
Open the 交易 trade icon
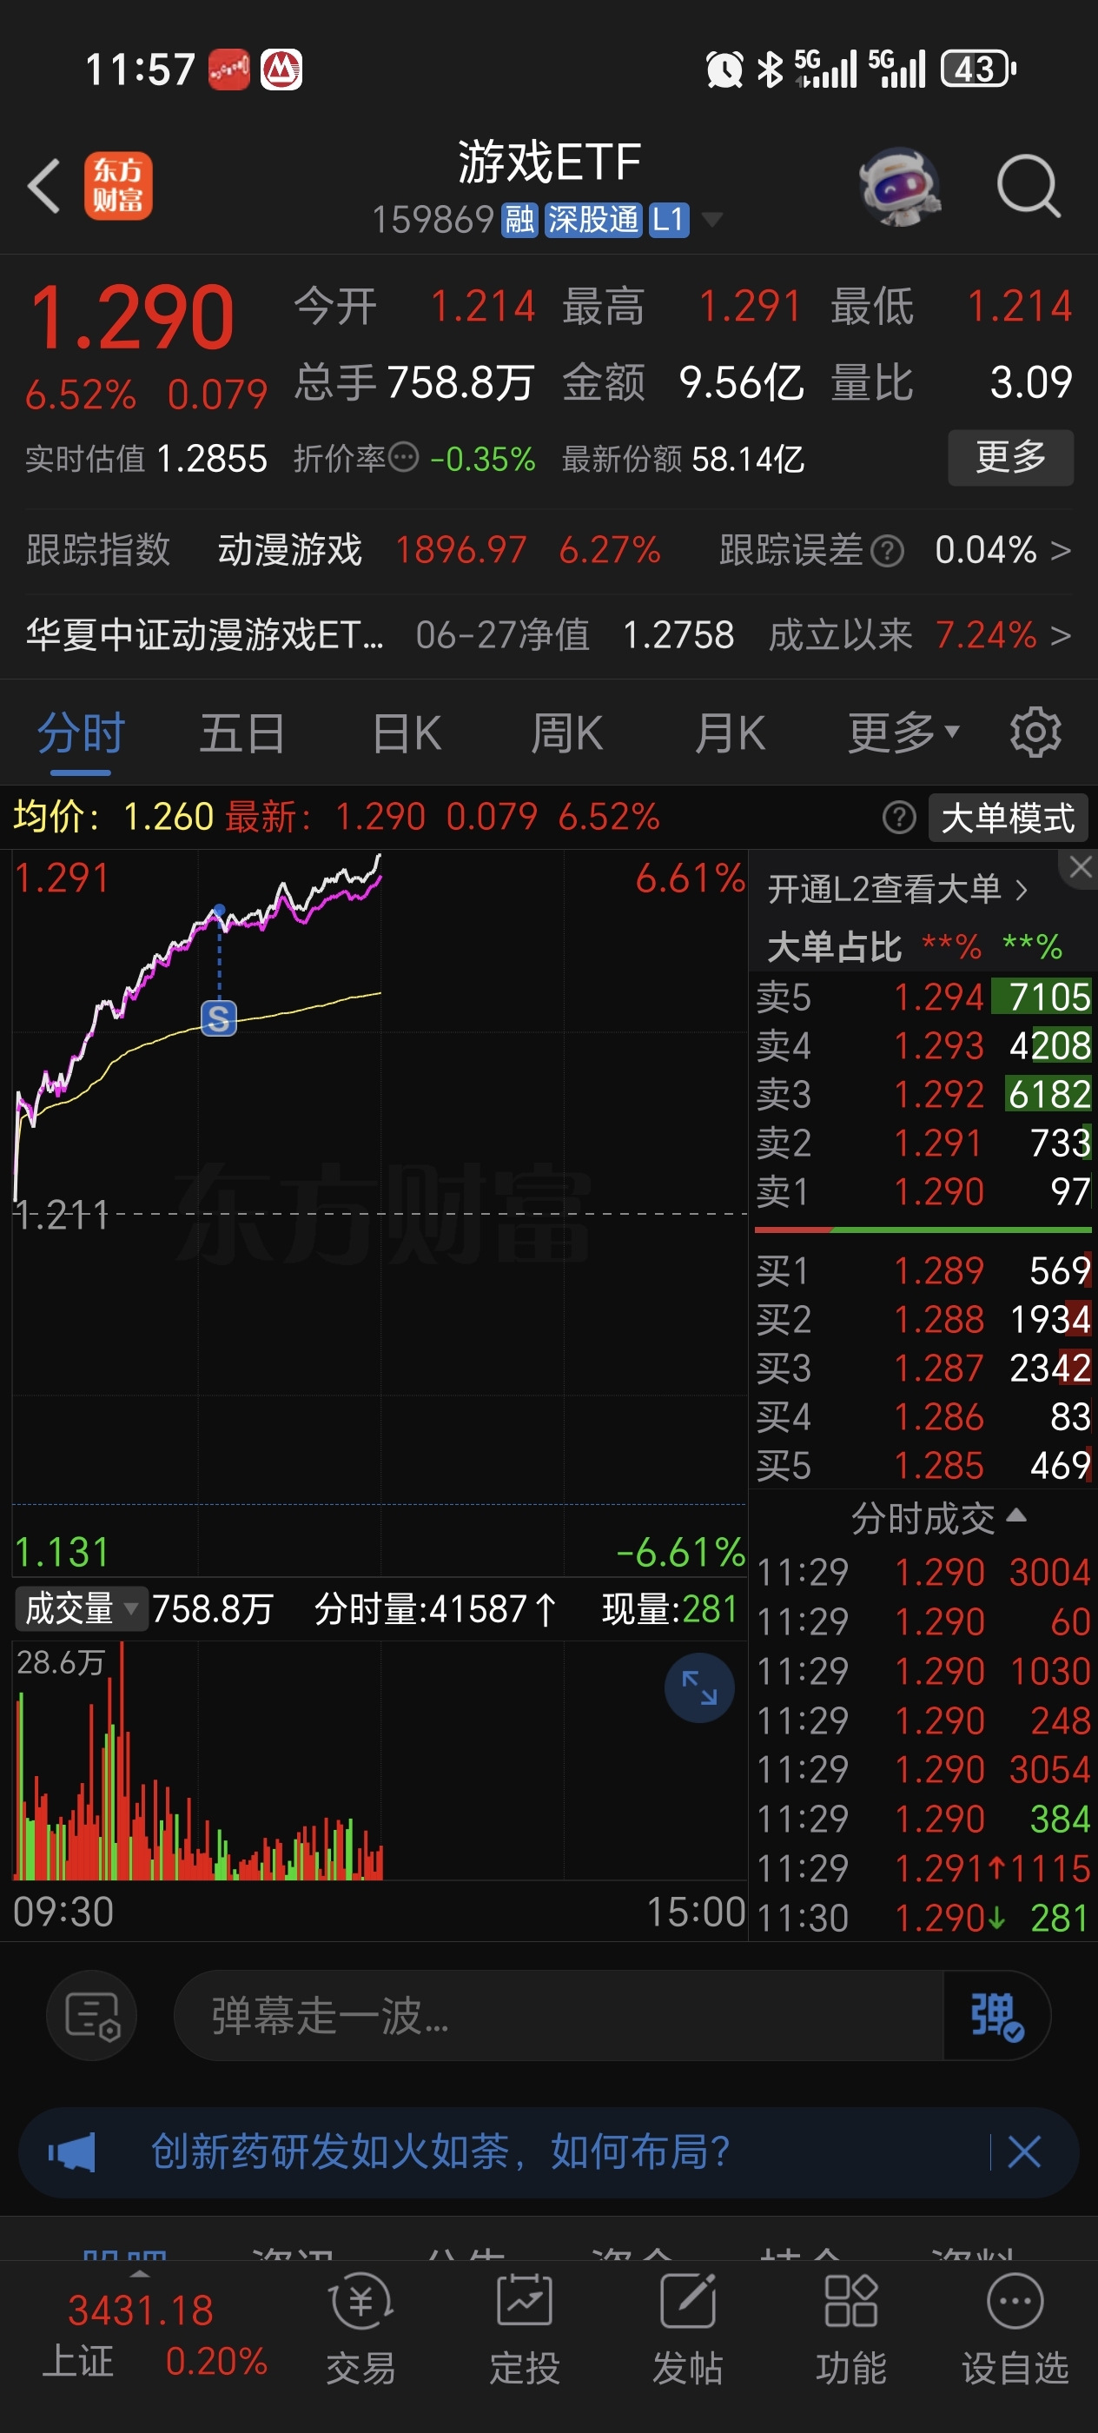pyautogui.click(x=360, y=2328)
